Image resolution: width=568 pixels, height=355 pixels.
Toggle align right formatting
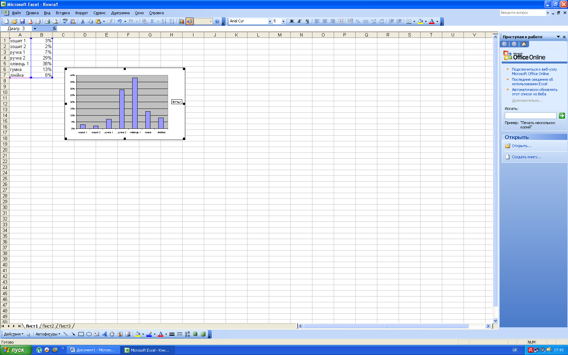point(332,21)
